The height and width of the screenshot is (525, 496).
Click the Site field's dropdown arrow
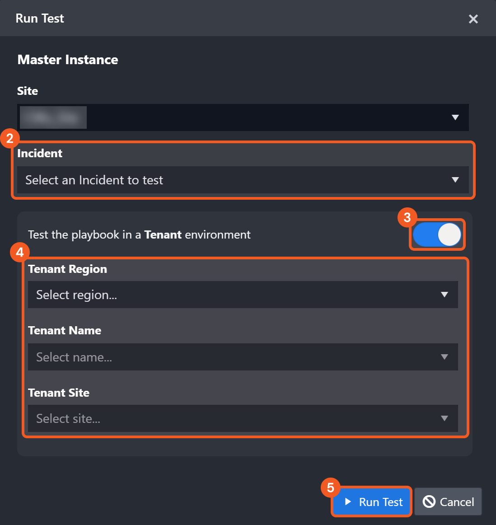[455, 117]
